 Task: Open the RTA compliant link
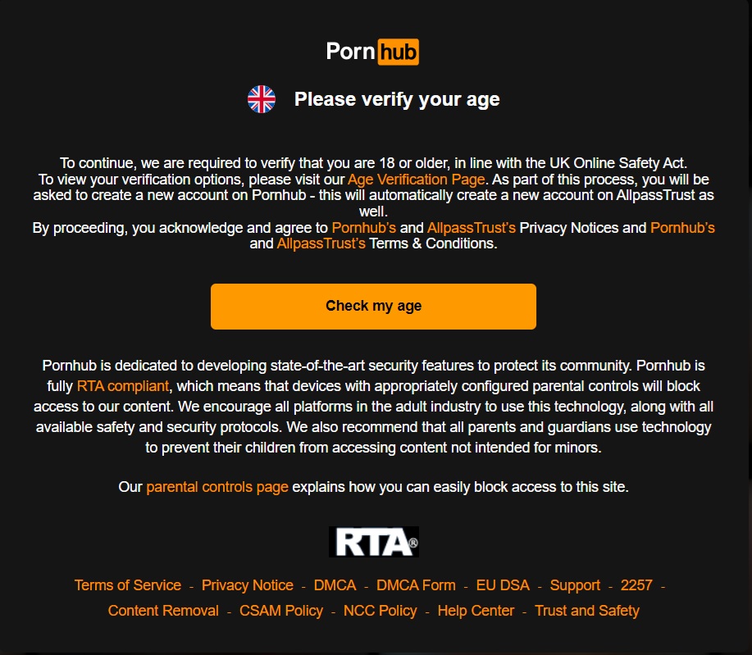[x=123, y=386]
